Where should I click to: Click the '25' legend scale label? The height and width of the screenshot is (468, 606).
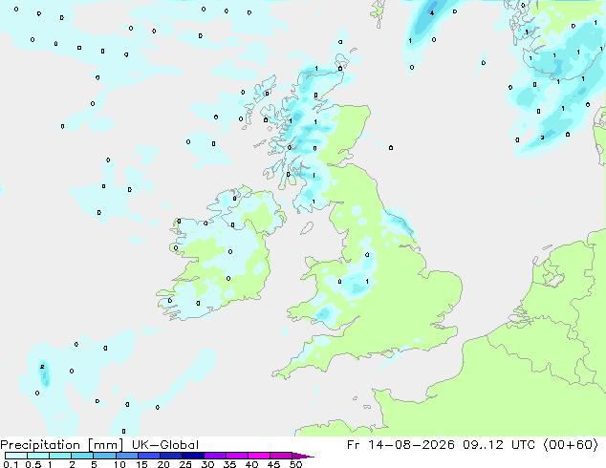click(185, 464)
